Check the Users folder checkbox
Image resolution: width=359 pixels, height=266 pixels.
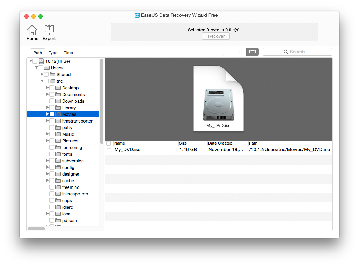(41, 68)
